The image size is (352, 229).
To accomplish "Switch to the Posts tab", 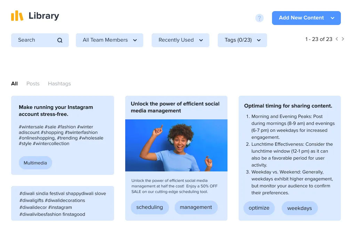I will coord(33,84).
